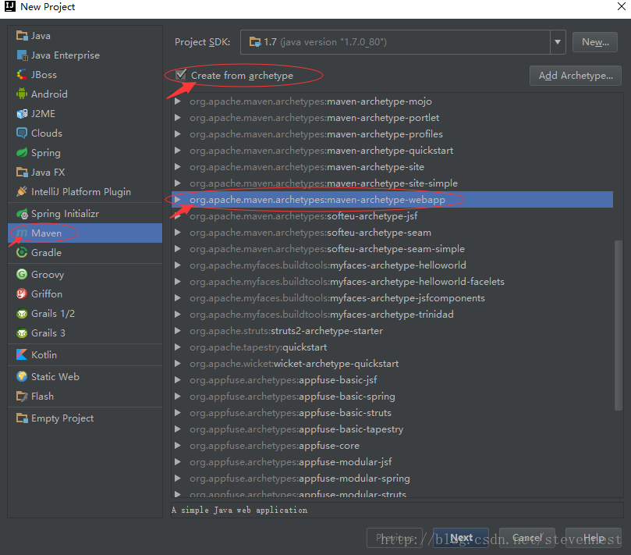Click the Next button
The width and height of the screenshot is (631, 555).
coord(461,538)
